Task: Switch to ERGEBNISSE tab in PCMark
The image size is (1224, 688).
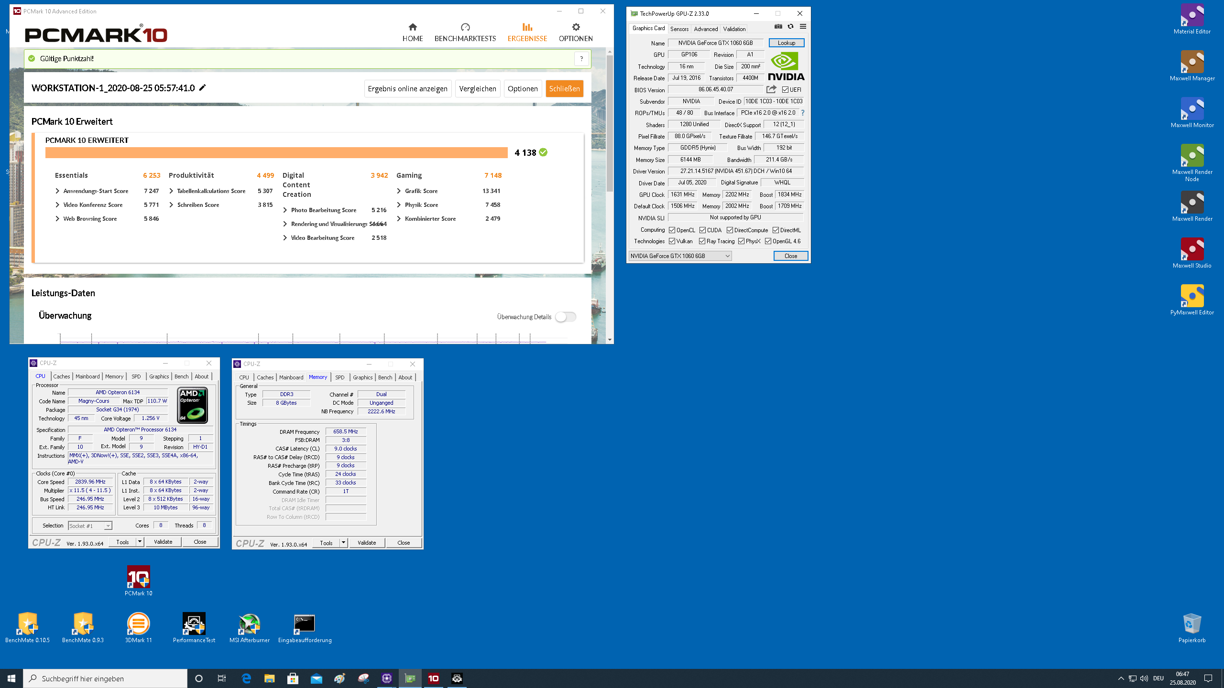Action: click(527, 32)
